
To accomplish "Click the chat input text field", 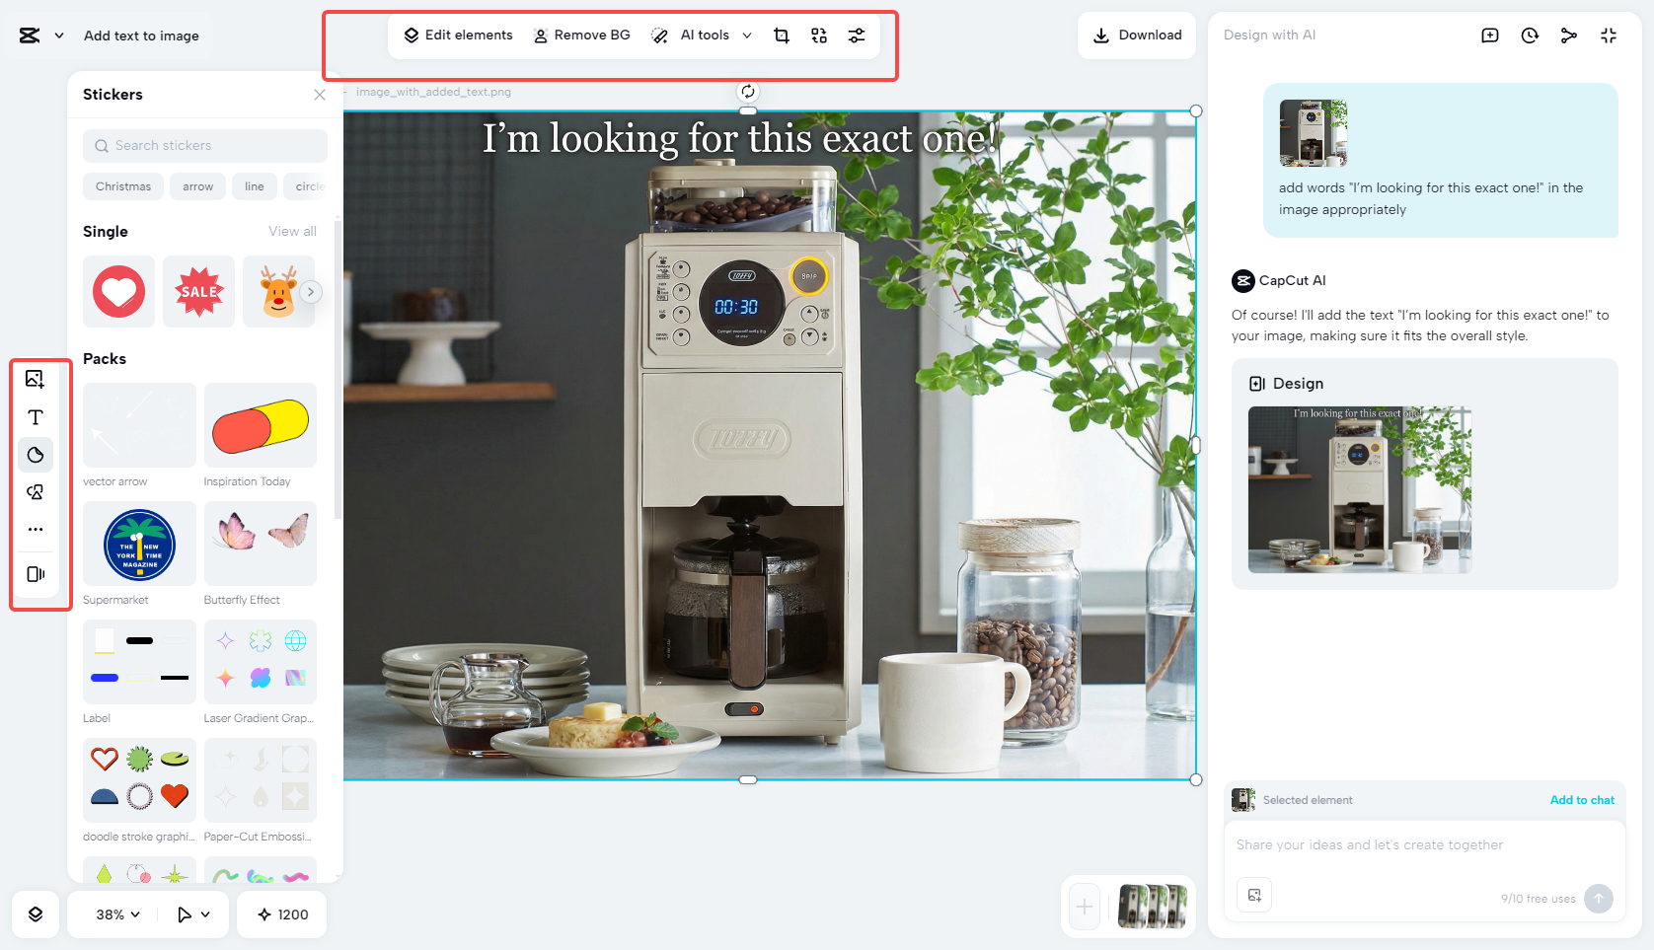I will [x=1424, y=845].
